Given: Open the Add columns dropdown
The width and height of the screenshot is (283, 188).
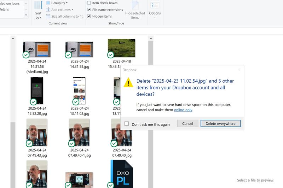Looking at the screenshot, I should [62, 10].
